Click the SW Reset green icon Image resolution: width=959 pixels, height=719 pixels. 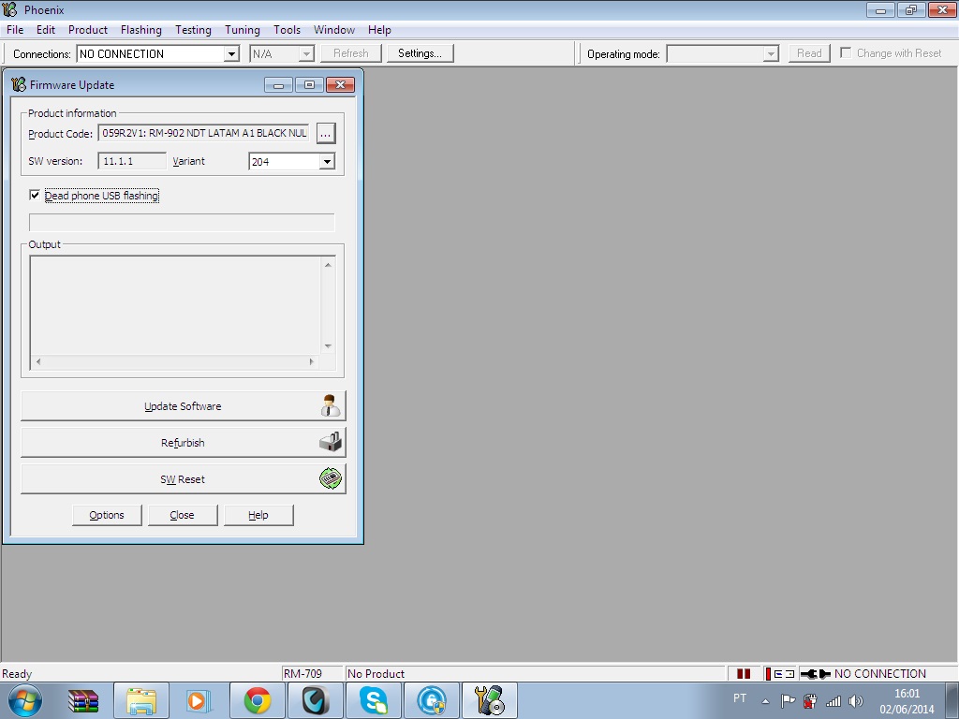click(x=331, y=478)
